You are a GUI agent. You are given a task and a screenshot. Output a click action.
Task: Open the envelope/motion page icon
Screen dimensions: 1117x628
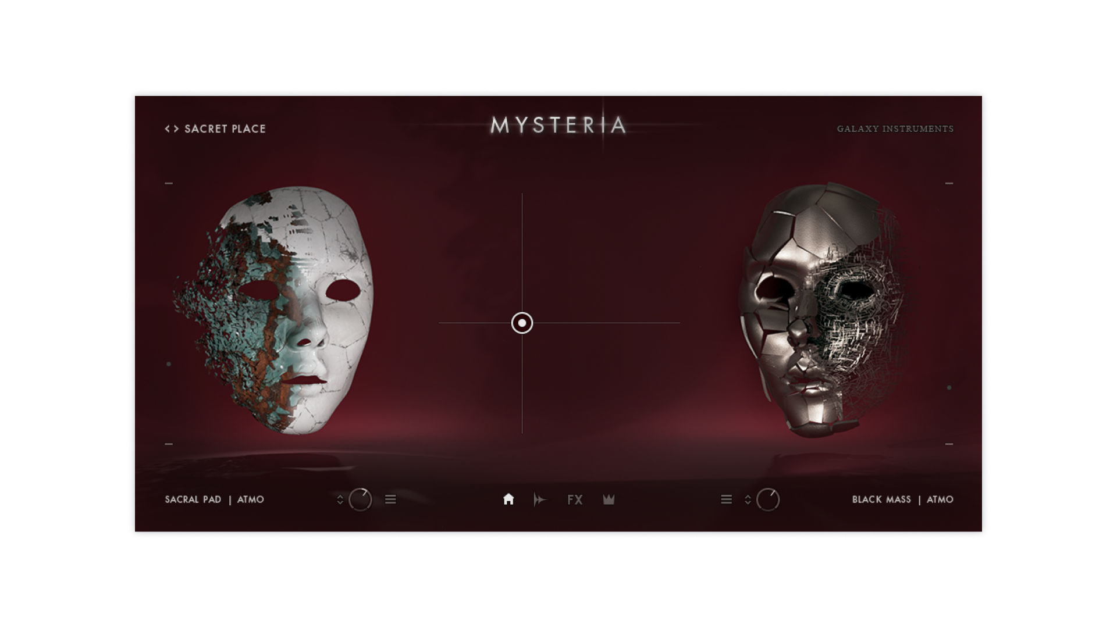tap(540, 499)
